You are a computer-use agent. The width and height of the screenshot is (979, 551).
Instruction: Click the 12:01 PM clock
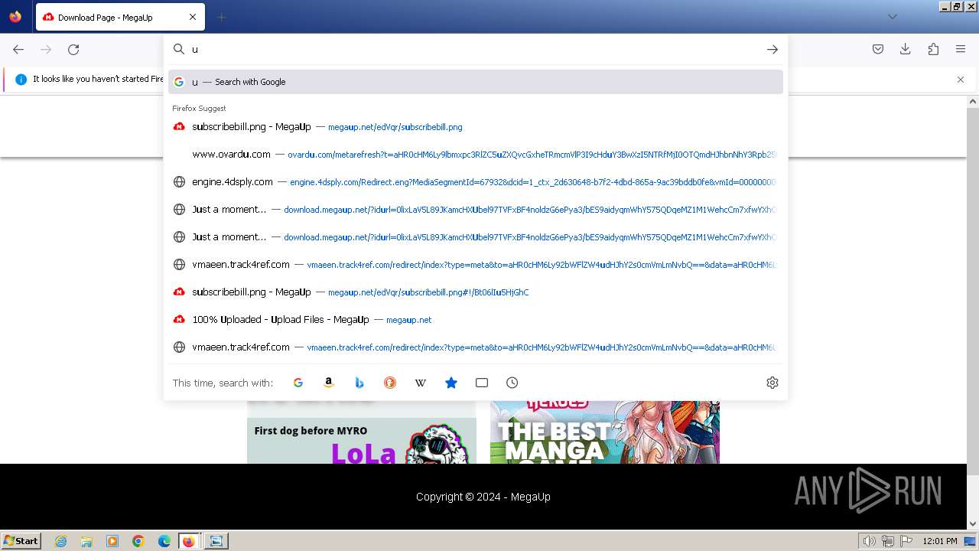pos(940,541)
